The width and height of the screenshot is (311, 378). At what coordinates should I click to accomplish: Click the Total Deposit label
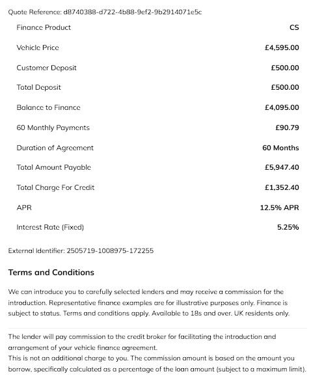coord(38,87)
